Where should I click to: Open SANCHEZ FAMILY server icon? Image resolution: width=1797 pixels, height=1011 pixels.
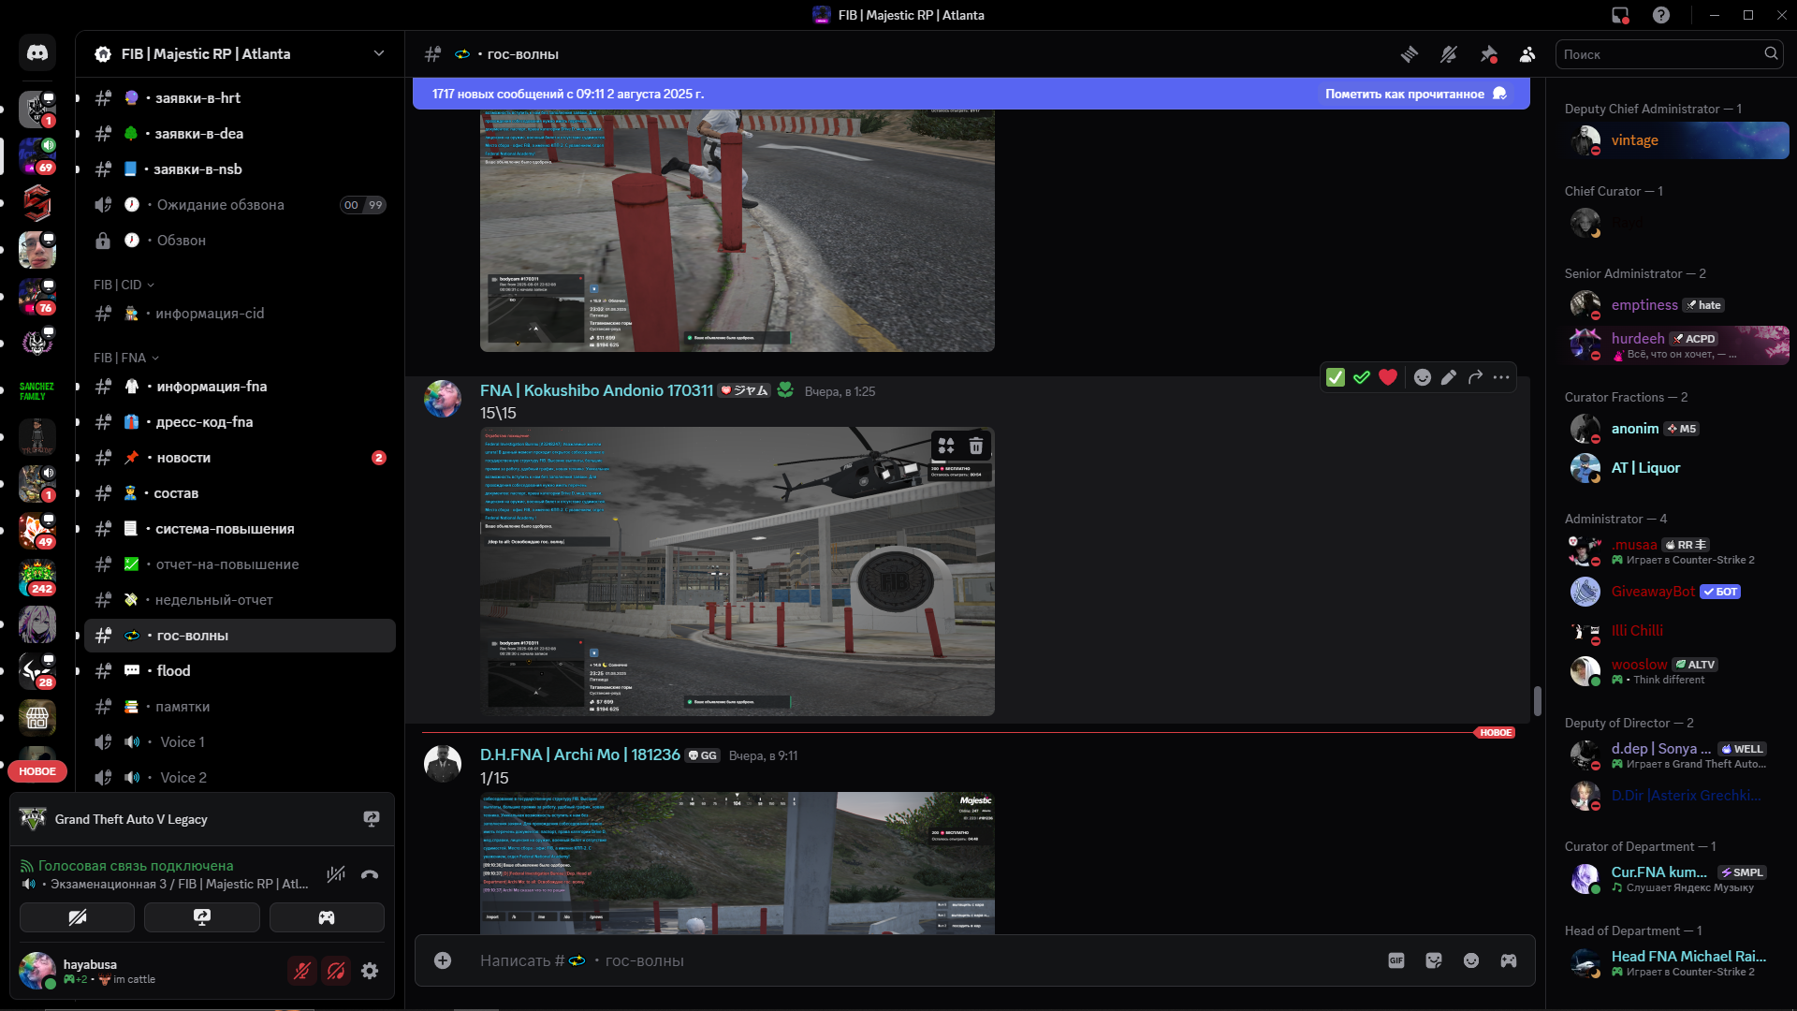(x=37, y=390)
